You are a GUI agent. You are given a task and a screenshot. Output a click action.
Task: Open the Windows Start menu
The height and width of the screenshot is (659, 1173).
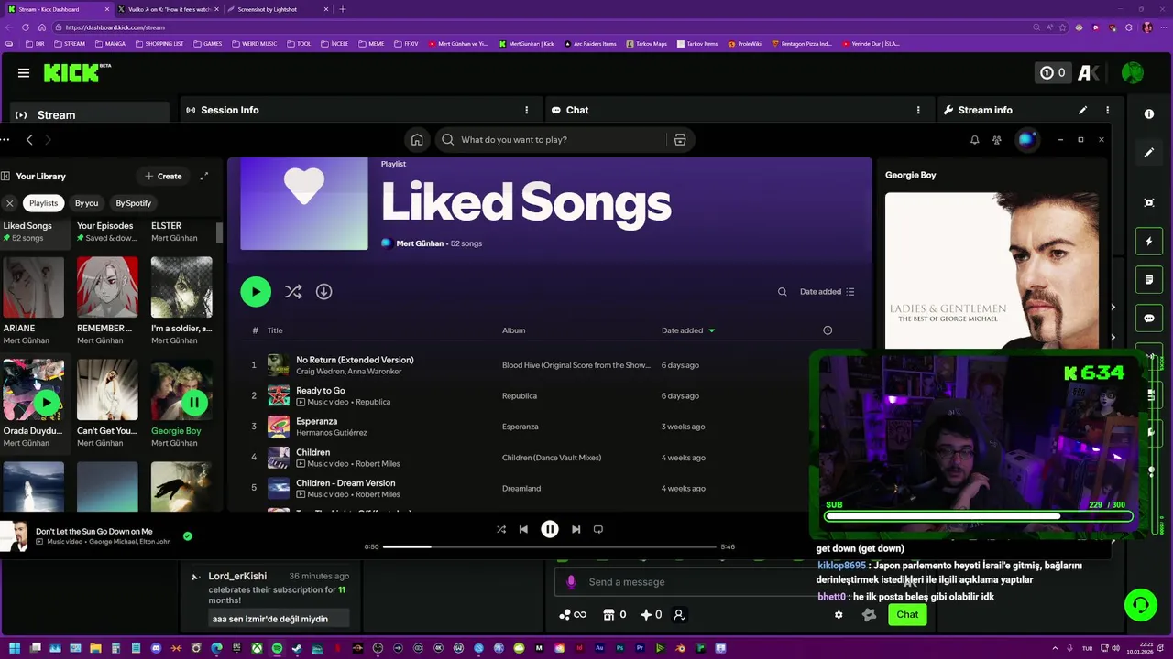(15, 648)
